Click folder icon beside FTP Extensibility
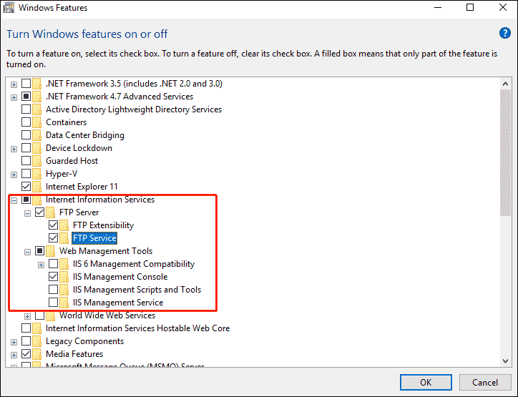This screenshot has height=397, width=518. point(64,225)
